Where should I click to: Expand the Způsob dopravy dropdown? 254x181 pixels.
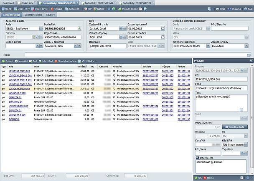click(x=125, y=37)
